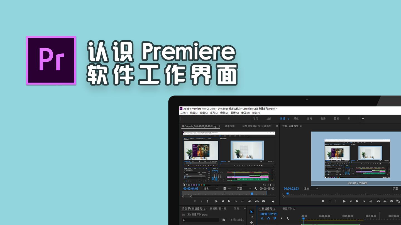Toggle timeline snap magnet icon

(268, 219)
